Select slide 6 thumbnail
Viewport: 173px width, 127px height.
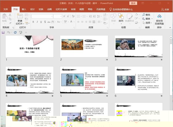(139, 80)
